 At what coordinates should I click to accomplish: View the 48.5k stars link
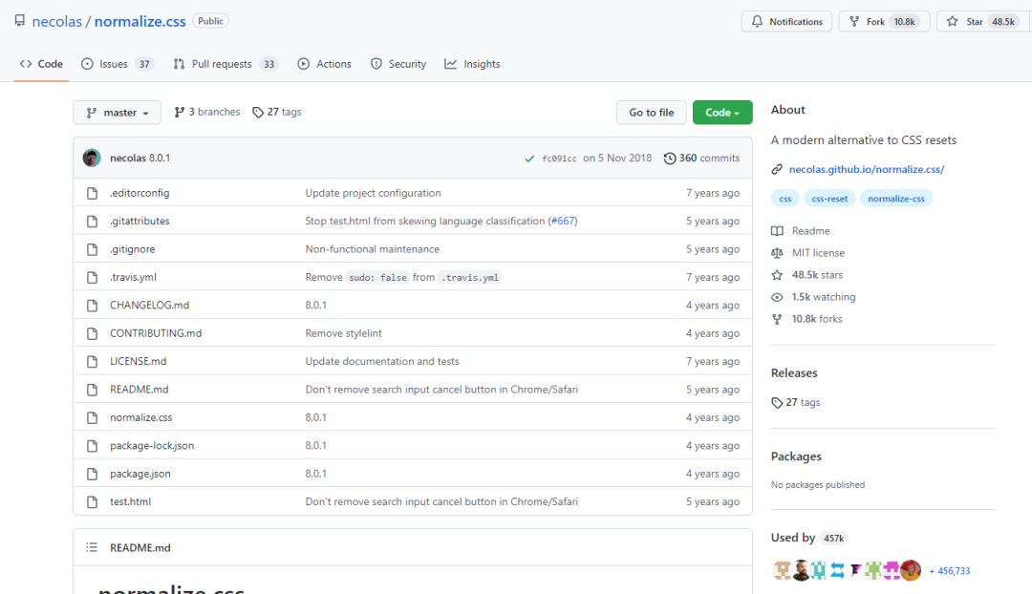(817, 275)
